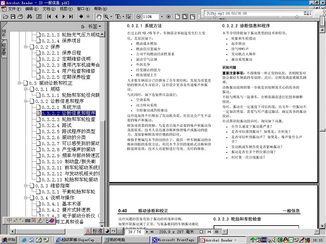Open the 文档(D) menu
This screenshot has width=326, height=244.
click(x=49, y=9)
